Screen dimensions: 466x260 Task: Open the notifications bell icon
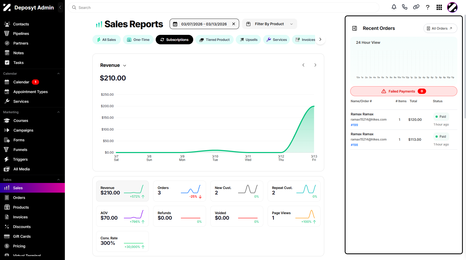click(394, 7)
